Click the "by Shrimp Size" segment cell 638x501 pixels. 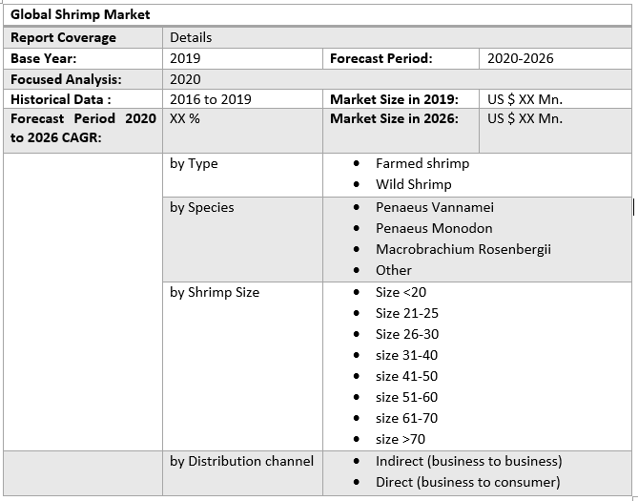215,292
